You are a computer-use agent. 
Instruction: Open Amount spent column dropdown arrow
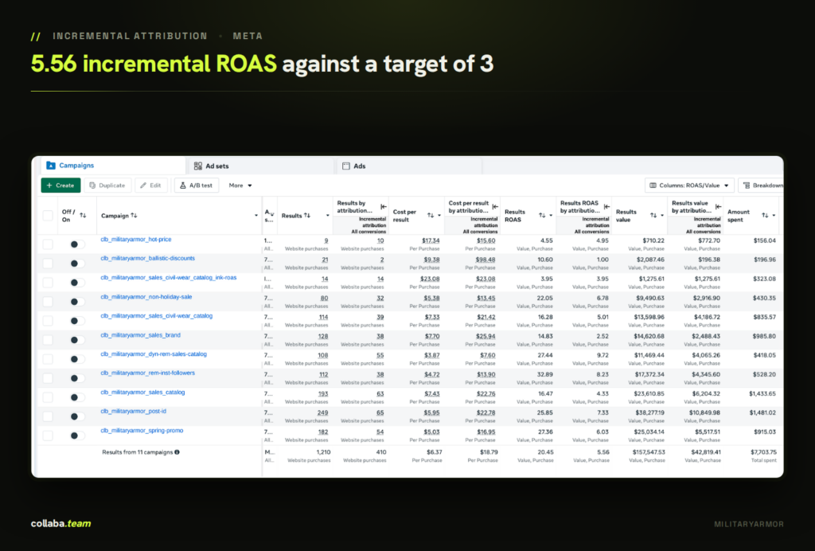click(774, 215)
